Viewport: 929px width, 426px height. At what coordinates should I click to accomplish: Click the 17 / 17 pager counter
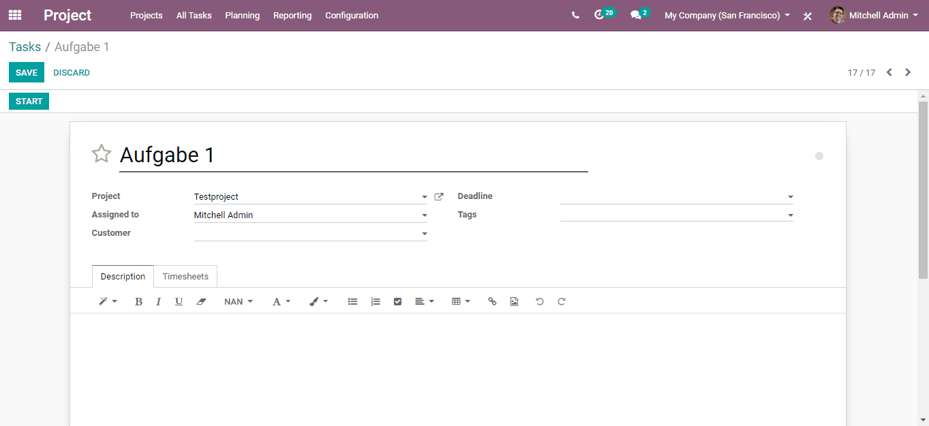pyautogui.click(x=862, y=72)
